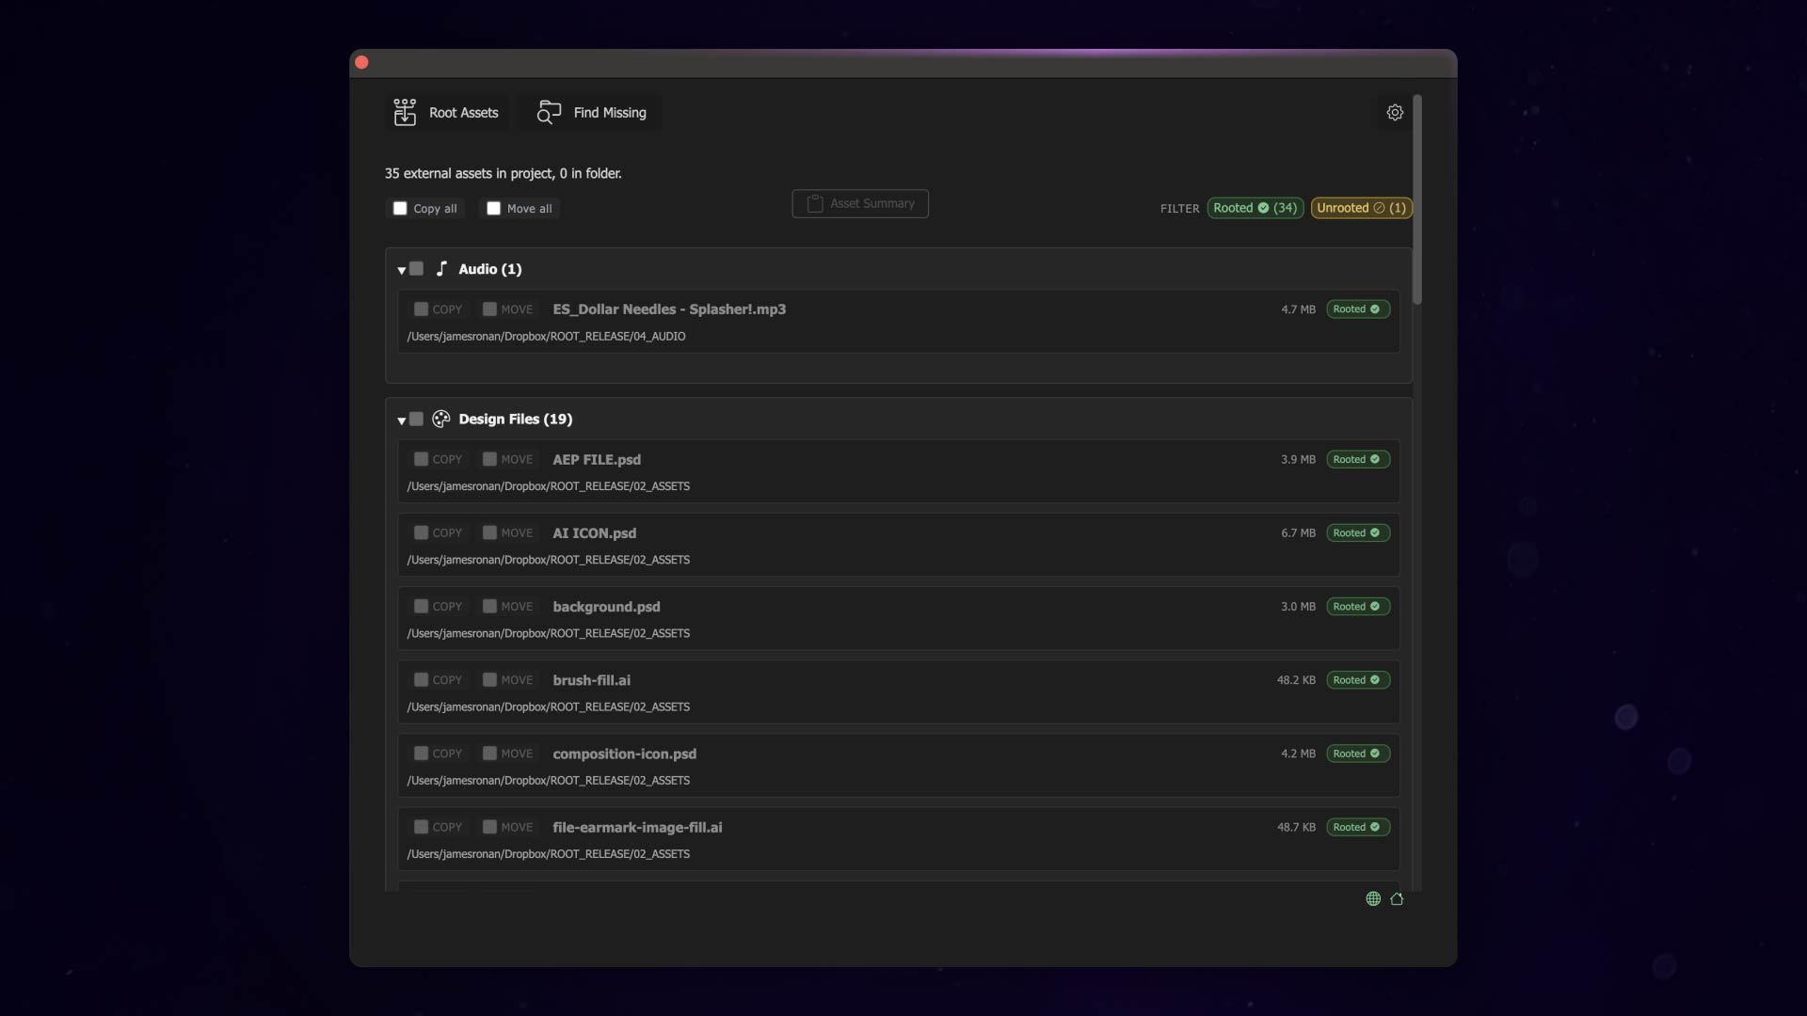Select file name composition-icon.psd
This screenshot has height=1016, width=1807.
click(625, 754)
